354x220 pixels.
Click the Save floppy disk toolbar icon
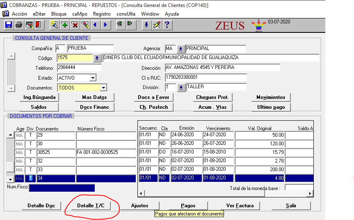(9, 25)
